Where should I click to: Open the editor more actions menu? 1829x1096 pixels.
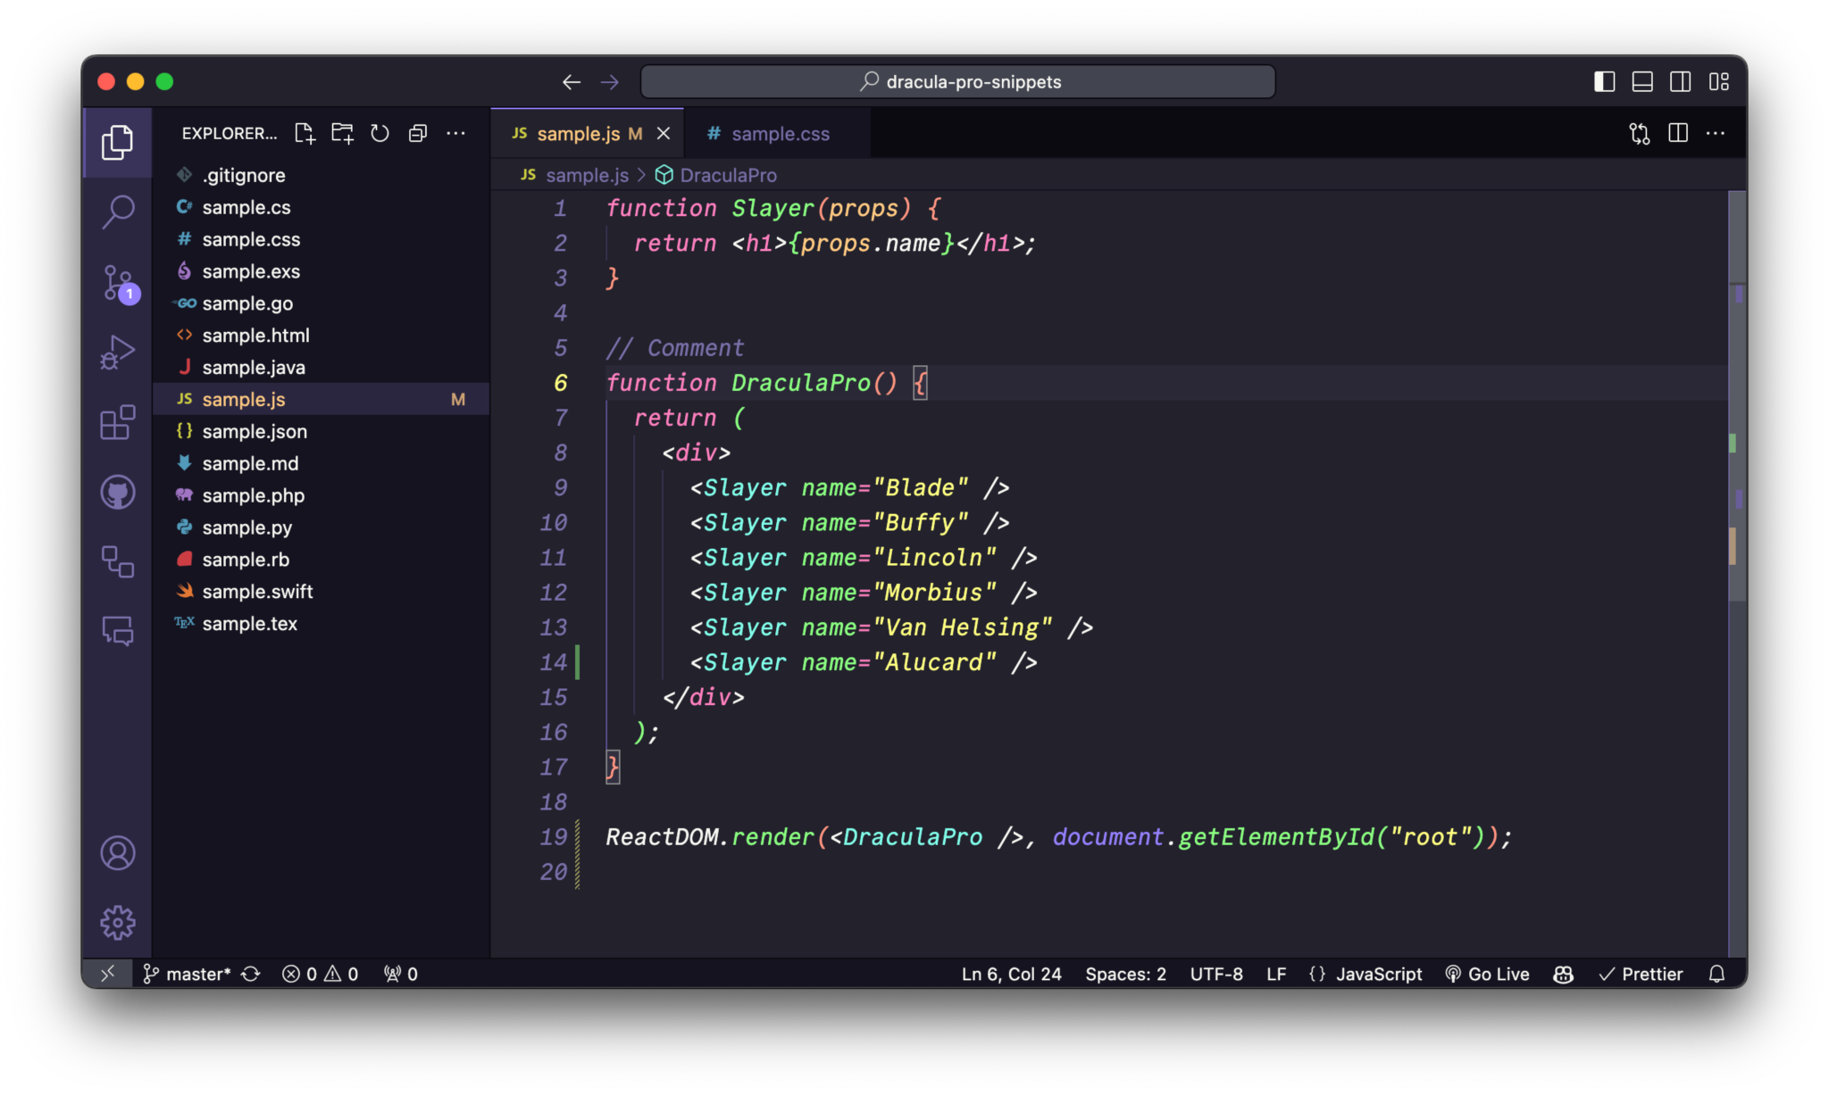1716,132
